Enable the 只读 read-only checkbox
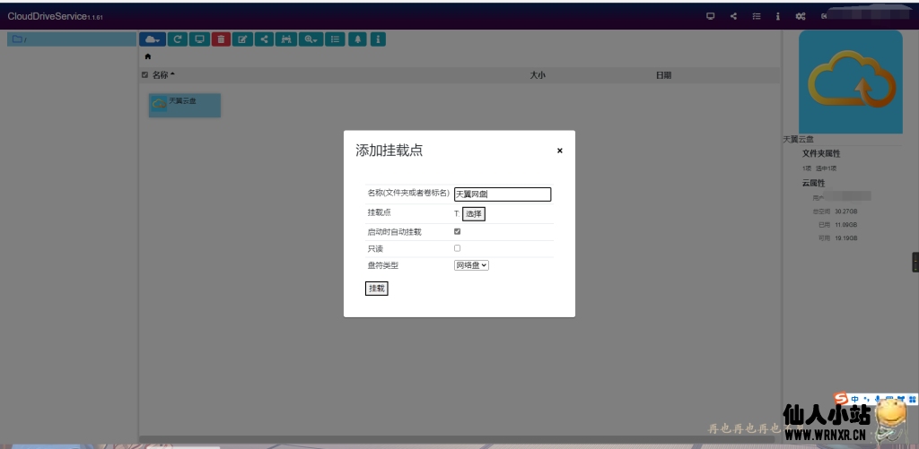This screenshot has height=449, width=919. pyautogui.click(x=458, y=248)
